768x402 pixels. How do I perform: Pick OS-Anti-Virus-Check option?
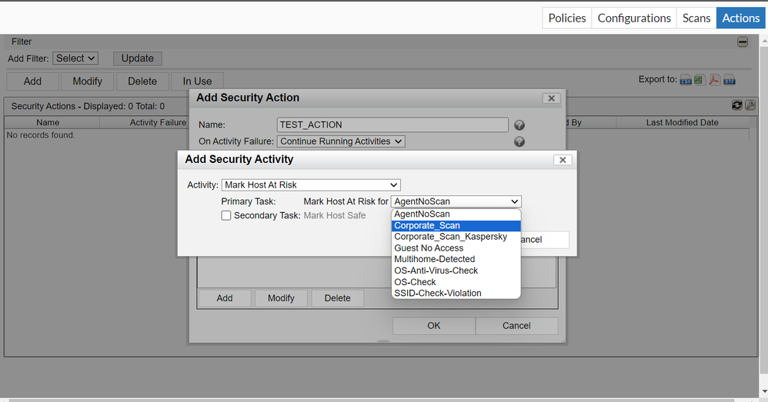click(456, 271)
